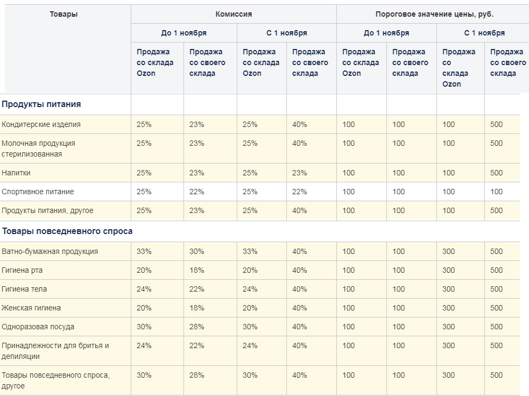The height and width of the screenshot is (396, 529).
Task: Click the "Одноразовая посуда" row label
Action: click(38, 327)
